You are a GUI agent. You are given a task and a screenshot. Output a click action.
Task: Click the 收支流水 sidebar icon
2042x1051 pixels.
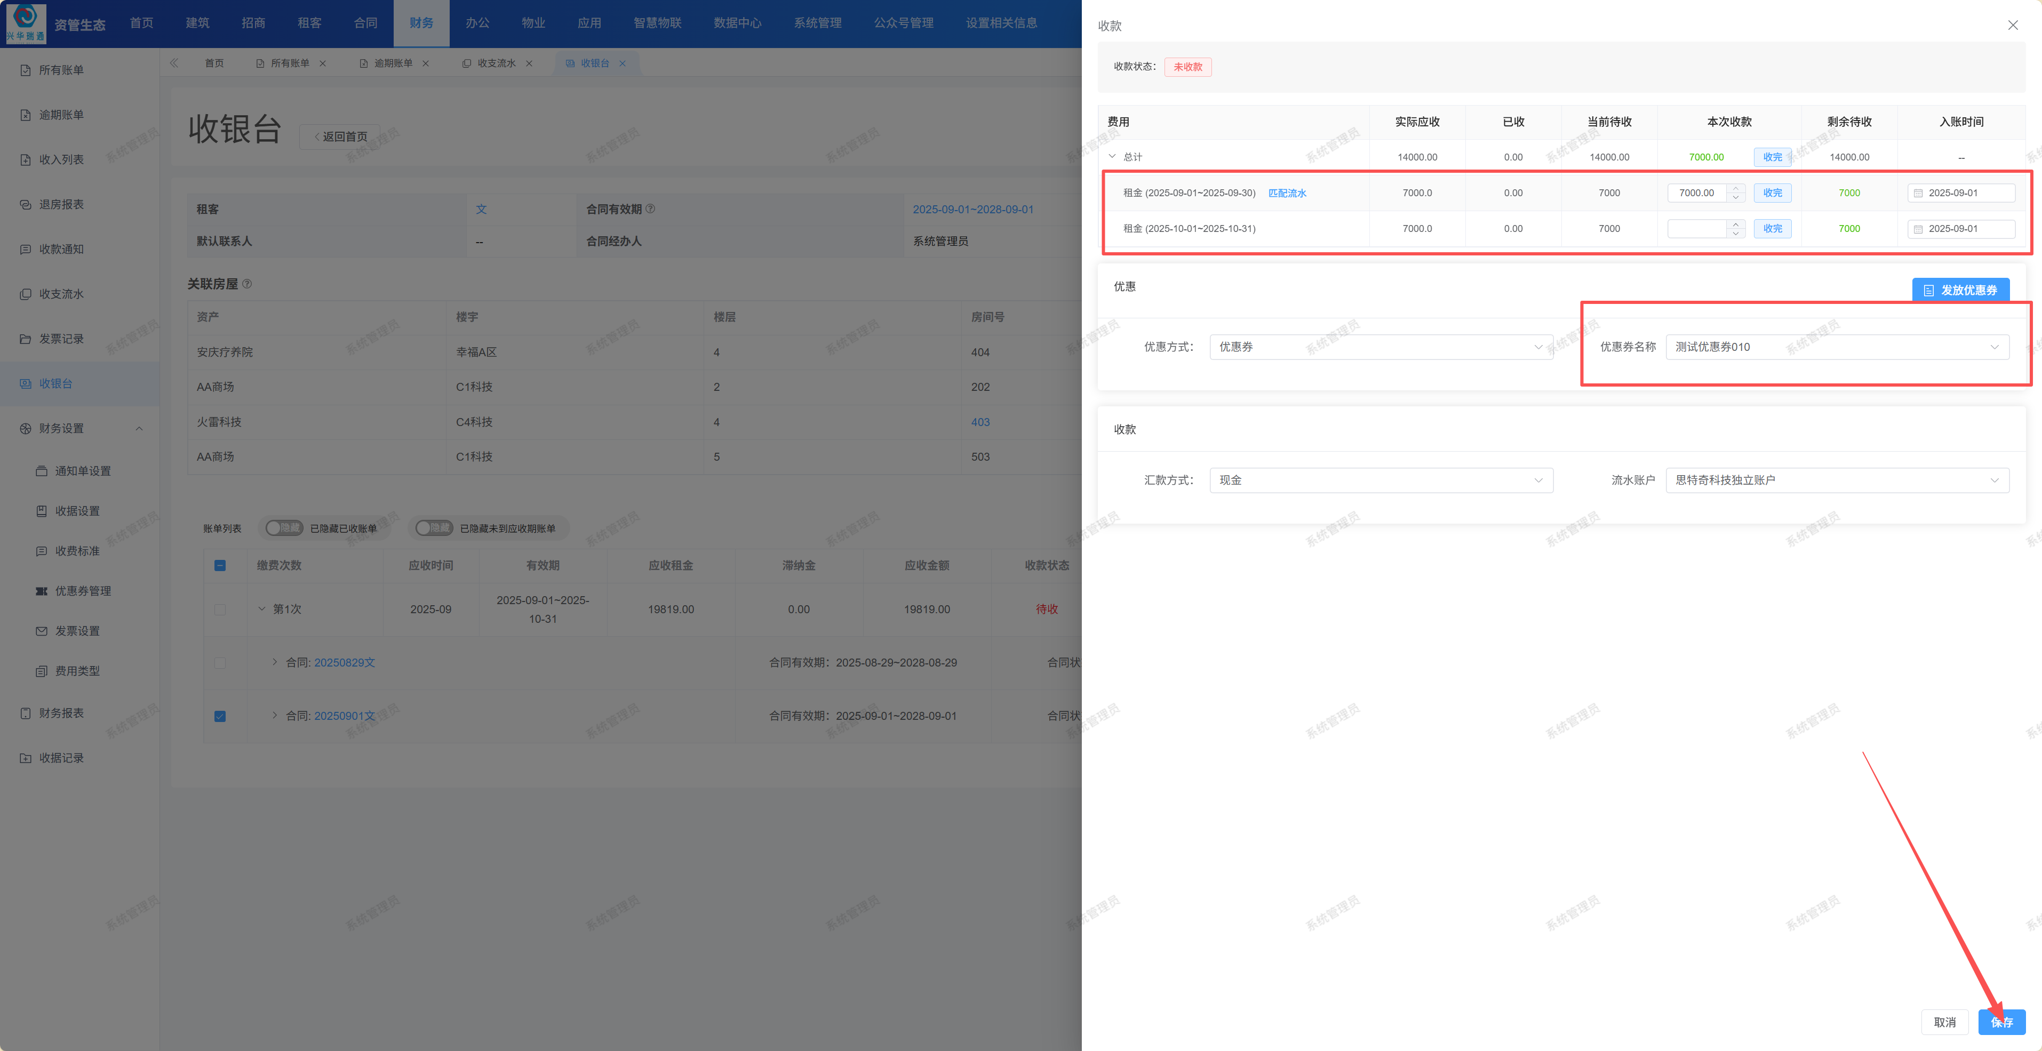pyautogui.click(x=26, y=294)
